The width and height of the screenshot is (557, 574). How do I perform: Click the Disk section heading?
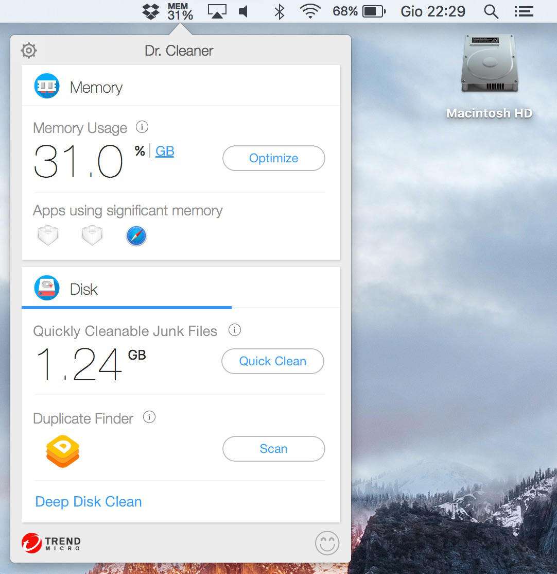pyautogui.click(x=84, y=289)
